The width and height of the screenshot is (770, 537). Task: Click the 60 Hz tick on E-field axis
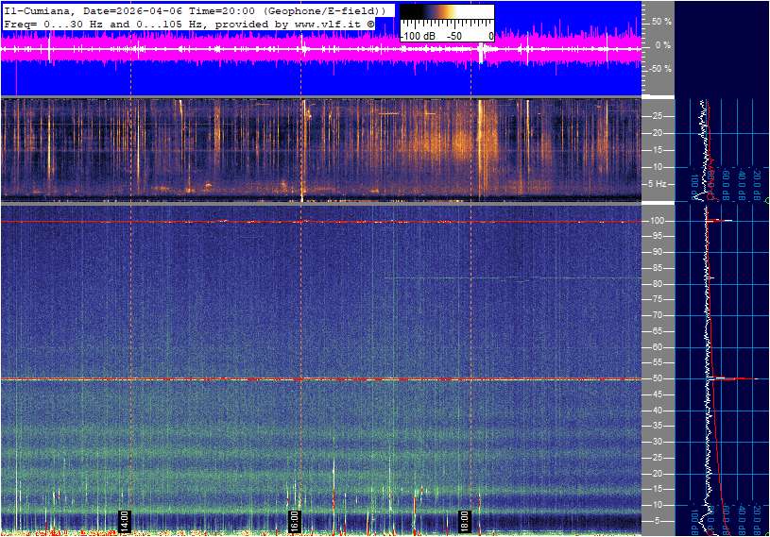[x=657, y=347]
